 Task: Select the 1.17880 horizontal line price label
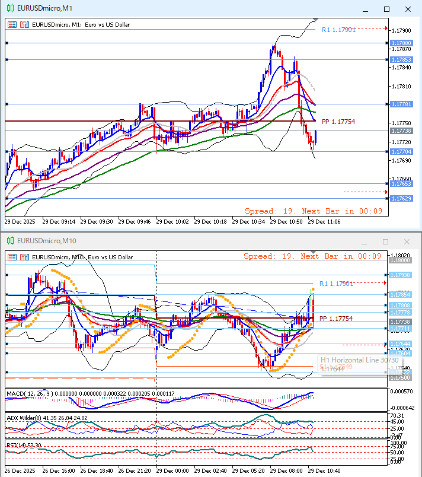401,43
